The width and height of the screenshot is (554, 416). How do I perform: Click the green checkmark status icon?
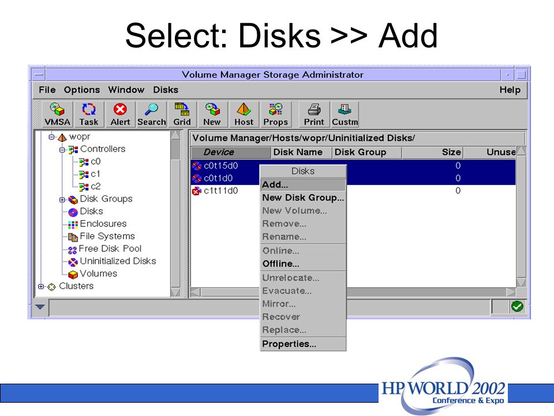point(517,306)
